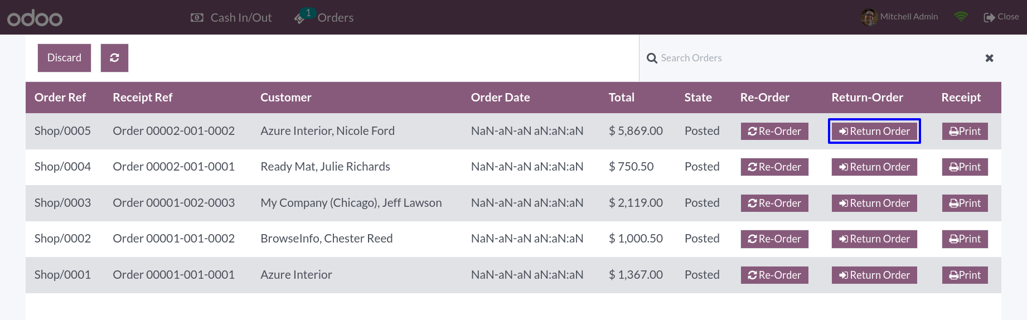Click the Discard button
This screenshot has height=320, width=1027.
point(64,58)
